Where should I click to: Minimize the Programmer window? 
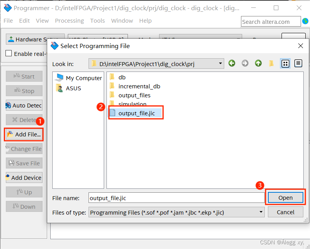(x=253, y=8)
